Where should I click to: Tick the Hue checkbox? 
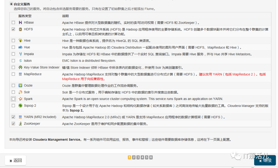point(13,47)
